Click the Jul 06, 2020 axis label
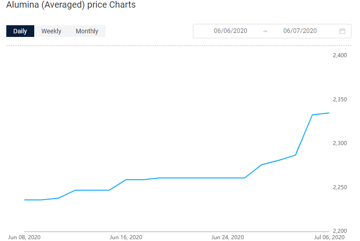Image resolution: width=360 pixels, height=241 pixels. (x=329, y=237)
